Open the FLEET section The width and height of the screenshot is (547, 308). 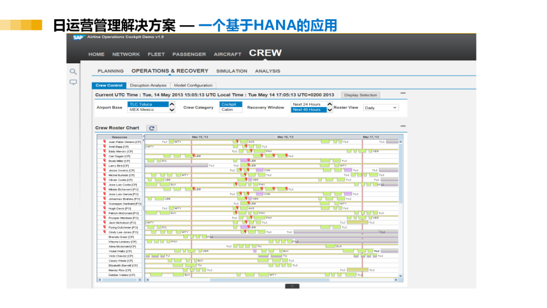(x=156, y=54)
